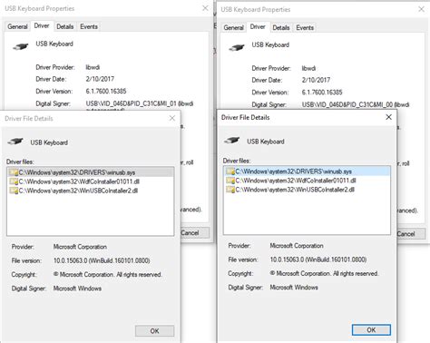Close the left USB Keyboard Properties window

(205, 8)
